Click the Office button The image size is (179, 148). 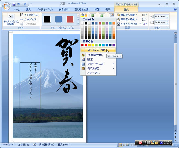[6, 6]
